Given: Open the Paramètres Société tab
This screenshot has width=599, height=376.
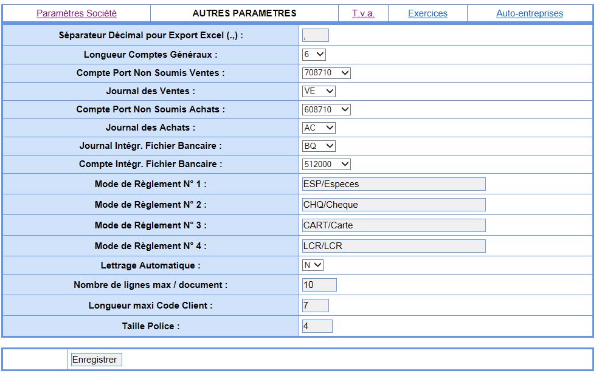Looking at the screenshot, I should 77,13.
